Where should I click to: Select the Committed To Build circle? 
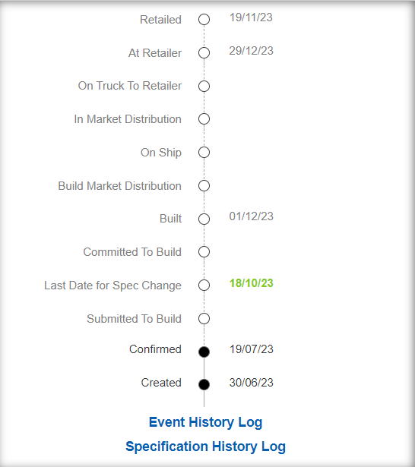coord(204,252)
